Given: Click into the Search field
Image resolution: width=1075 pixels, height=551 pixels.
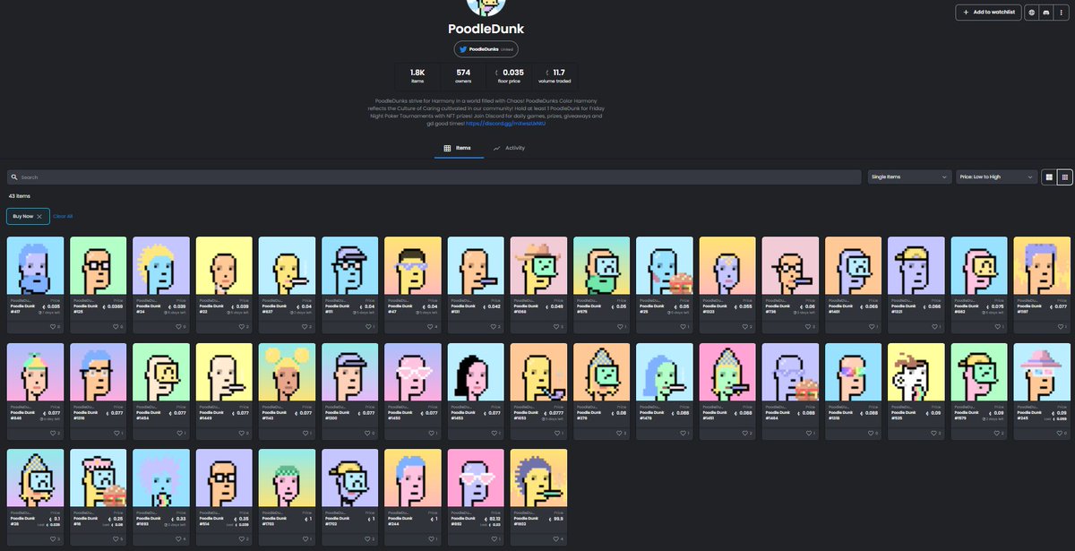Looking at the screenshot, I should [434, 177].
